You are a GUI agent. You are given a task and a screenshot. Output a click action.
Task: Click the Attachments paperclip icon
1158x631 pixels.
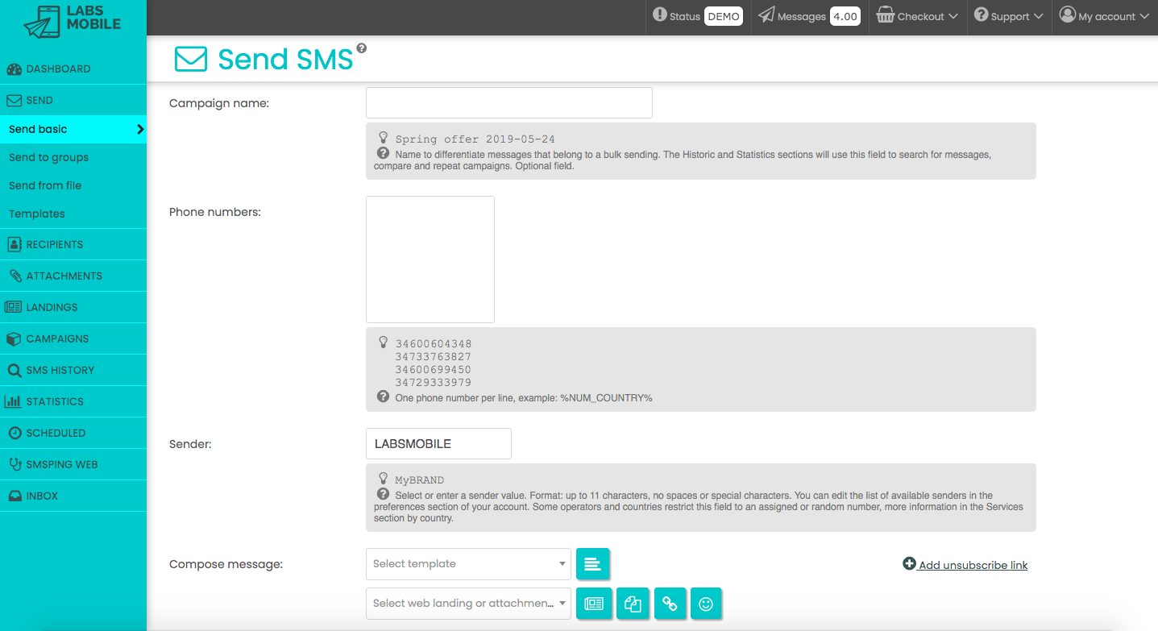pyautogui.click(x=15, y=276)
